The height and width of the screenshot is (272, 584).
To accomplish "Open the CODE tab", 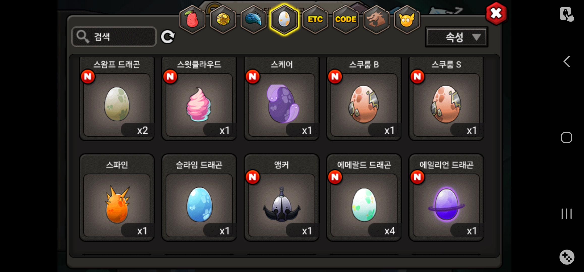I will coord(346,19).
